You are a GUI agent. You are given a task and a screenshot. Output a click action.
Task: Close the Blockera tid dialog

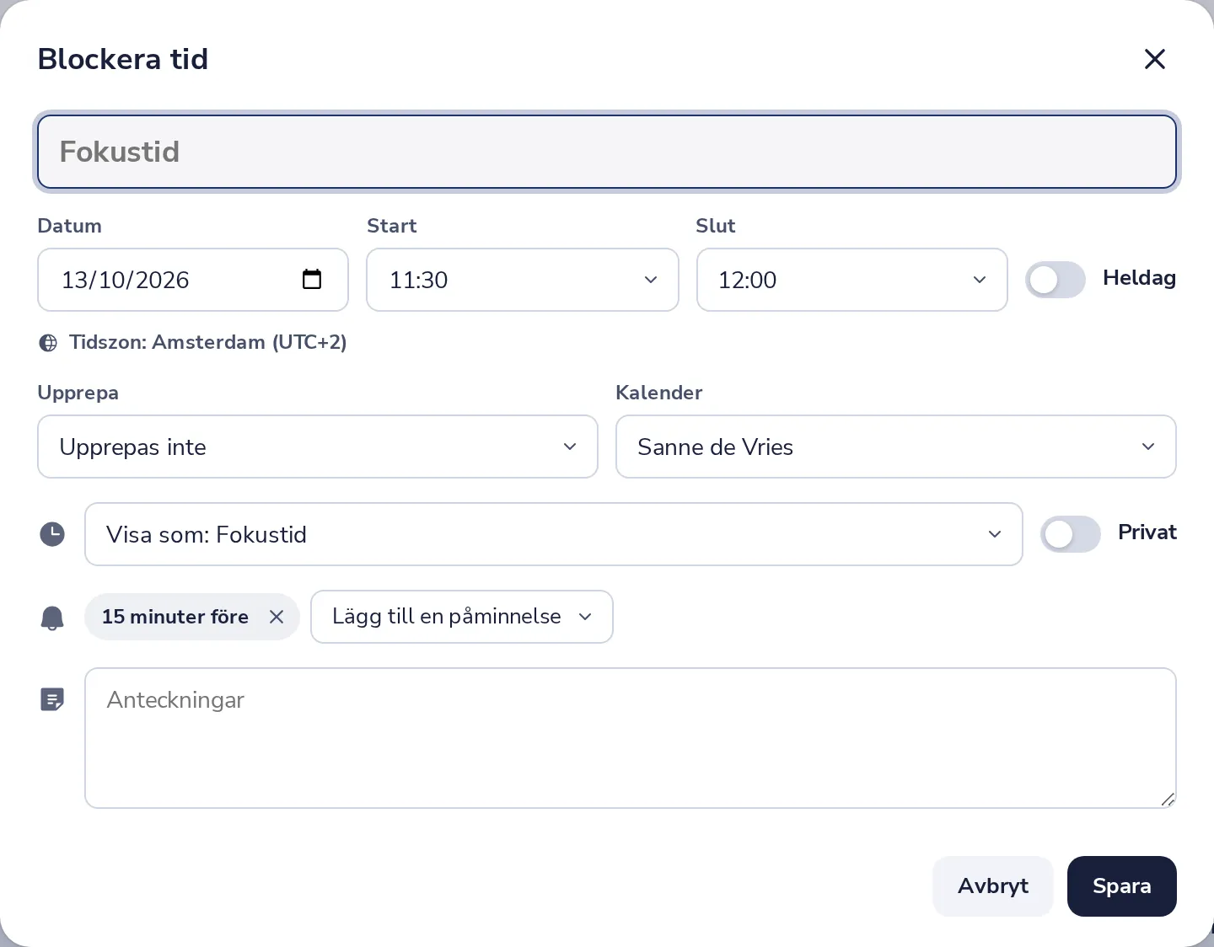1155,59
